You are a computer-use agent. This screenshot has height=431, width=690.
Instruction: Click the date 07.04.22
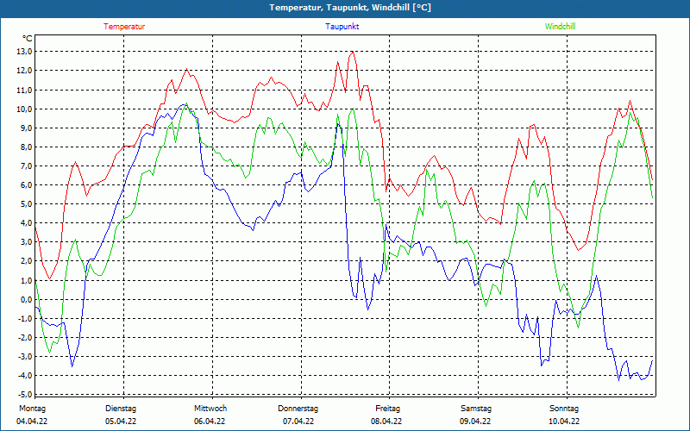click(x=298, y=422)
